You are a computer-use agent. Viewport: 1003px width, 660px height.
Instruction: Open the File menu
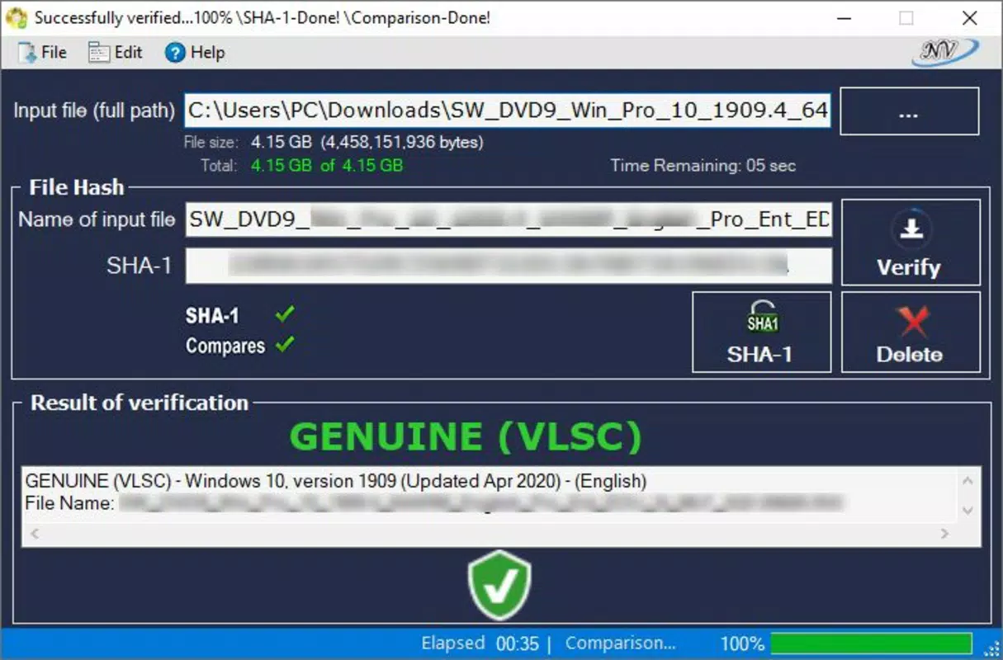click(42, 53)
